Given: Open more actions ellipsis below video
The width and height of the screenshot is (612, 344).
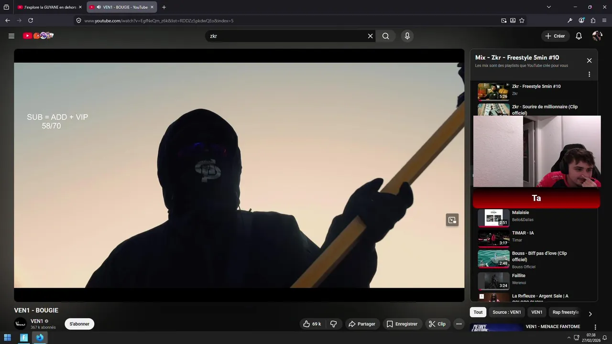Looking at the screenshot, I should 459,324.
